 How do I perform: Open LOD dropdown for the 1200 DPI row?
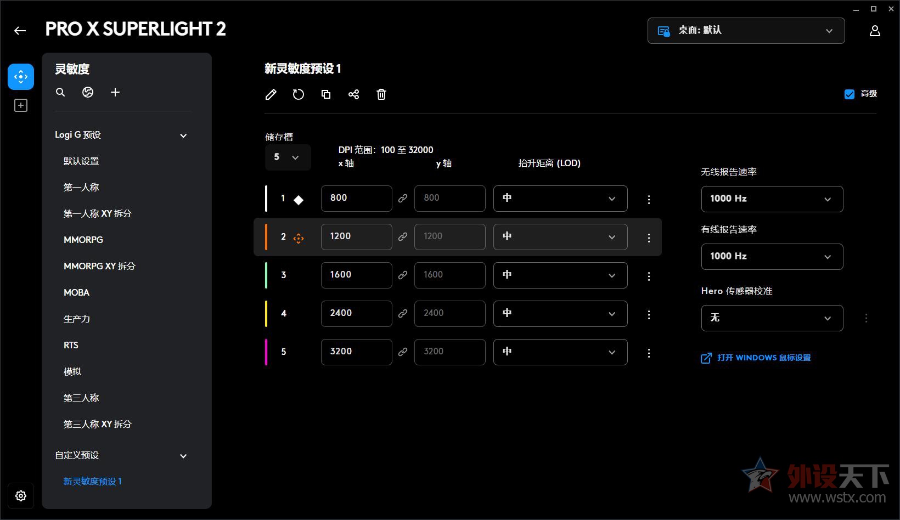(x=560, y=237)
